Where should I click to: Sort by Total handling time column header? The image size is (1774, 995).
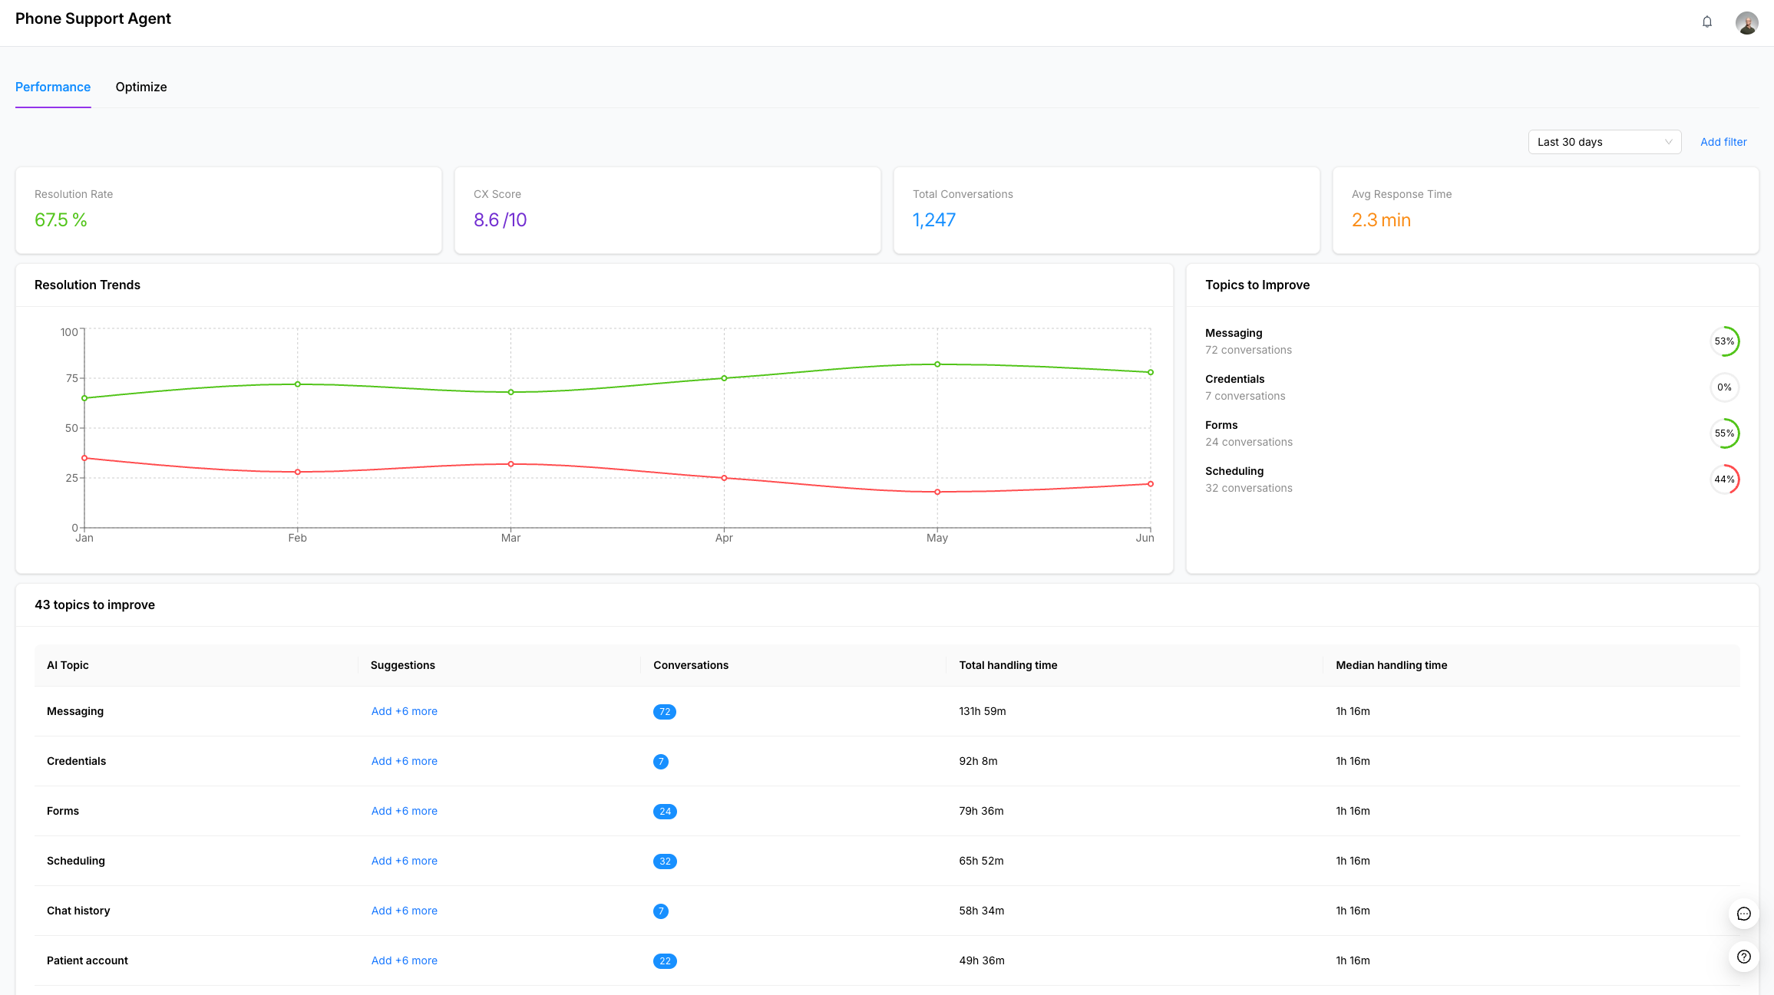click(x=1008, y=665)
